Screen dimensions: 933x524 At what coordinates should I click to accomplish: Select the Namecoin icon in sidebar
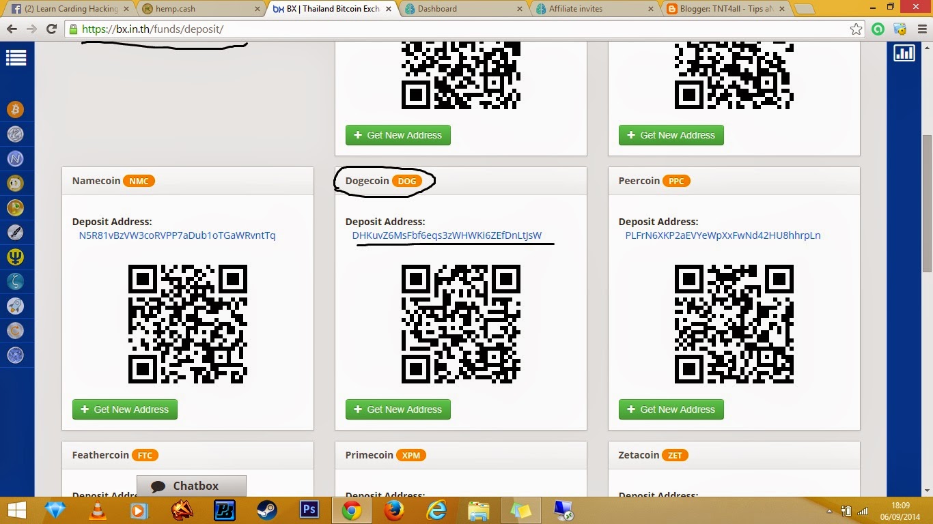tap(15, 159)
